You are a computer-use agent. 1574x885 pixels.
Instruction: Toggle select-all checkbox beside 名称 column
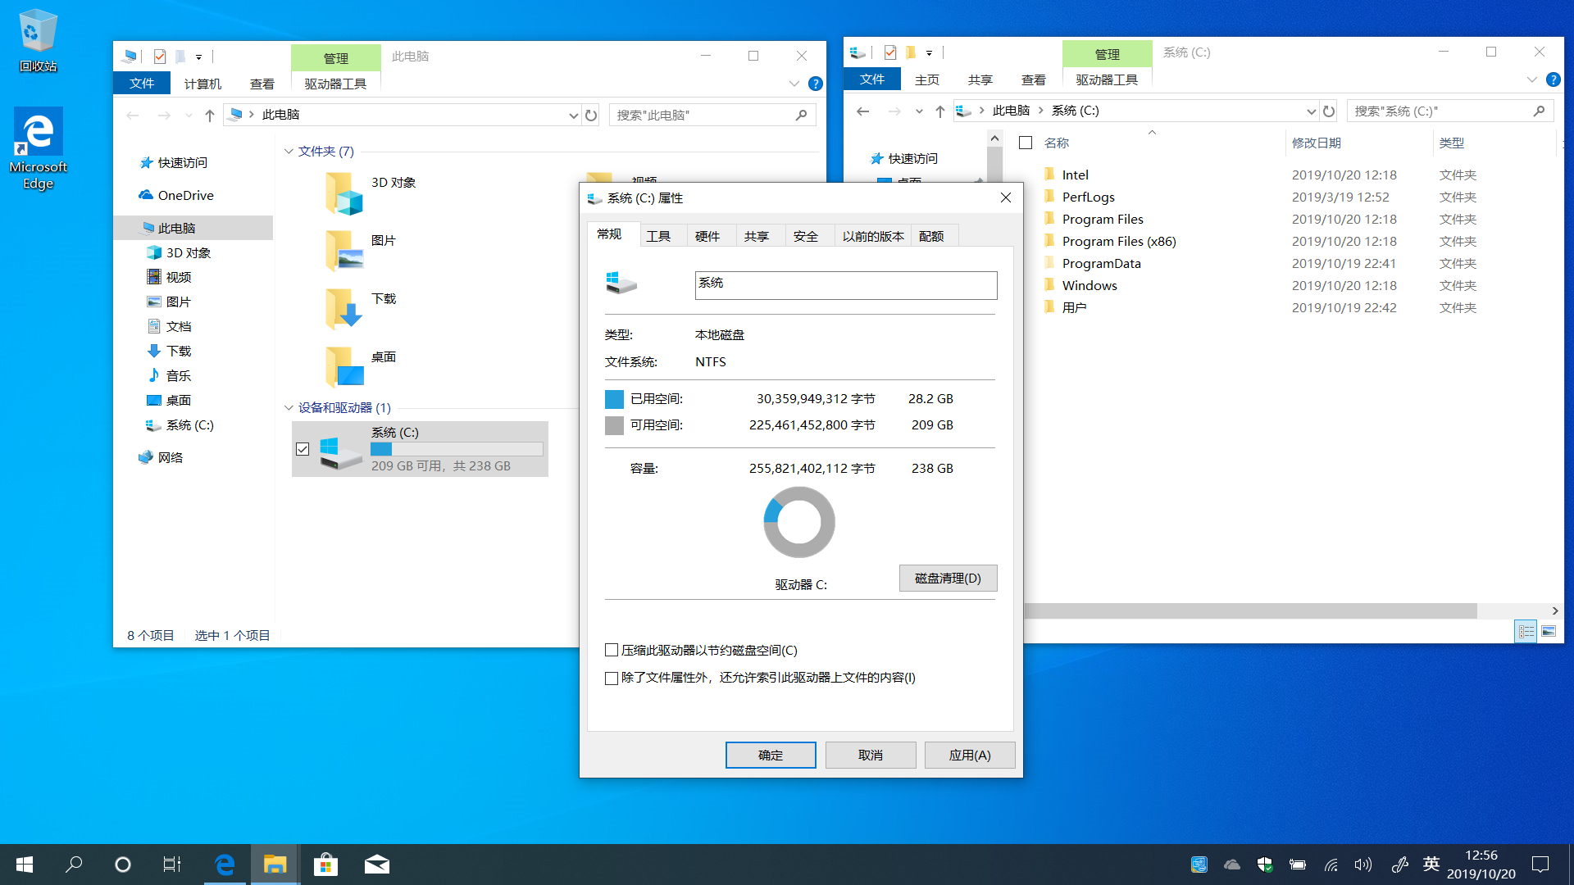[x=1026, y=143]
